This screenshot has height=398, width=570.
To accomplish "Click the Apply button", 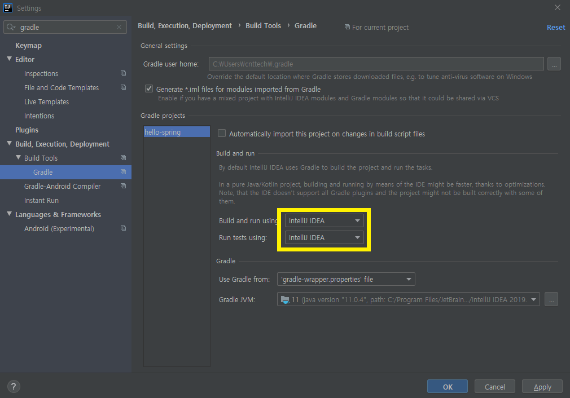I will (x=542, y=387).
